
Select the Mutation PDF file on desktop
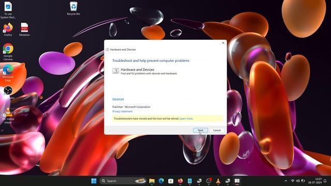24,29
